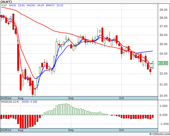Click the MACD(26,12,9) indicator label
Viewport: 170px width, 136px height.
tap(10, 102)
